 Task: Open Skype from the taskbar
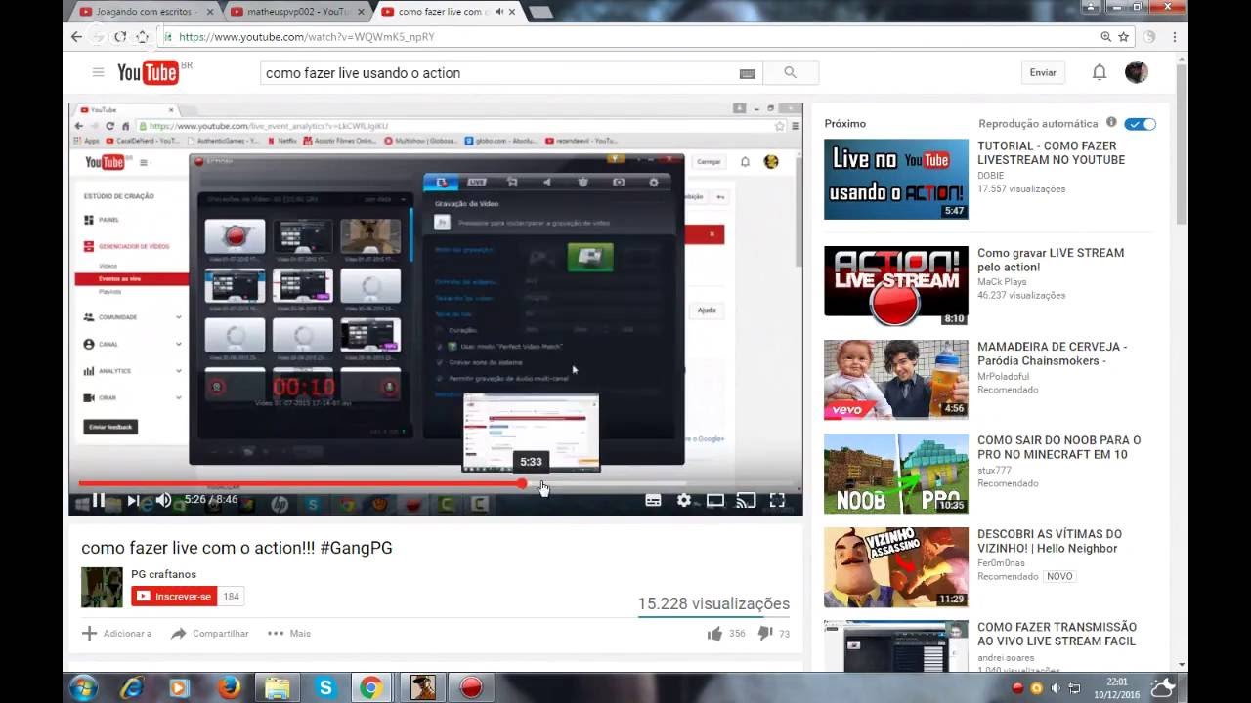325,687
